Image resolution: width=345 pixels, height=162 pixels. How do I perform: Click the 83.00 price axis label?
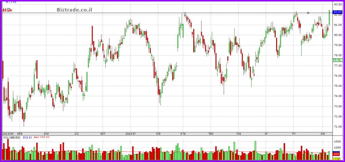pos(337,4)
